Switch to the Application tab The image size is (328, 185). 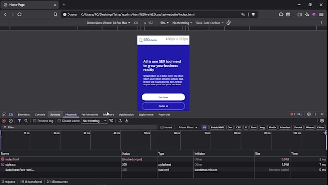126,114
